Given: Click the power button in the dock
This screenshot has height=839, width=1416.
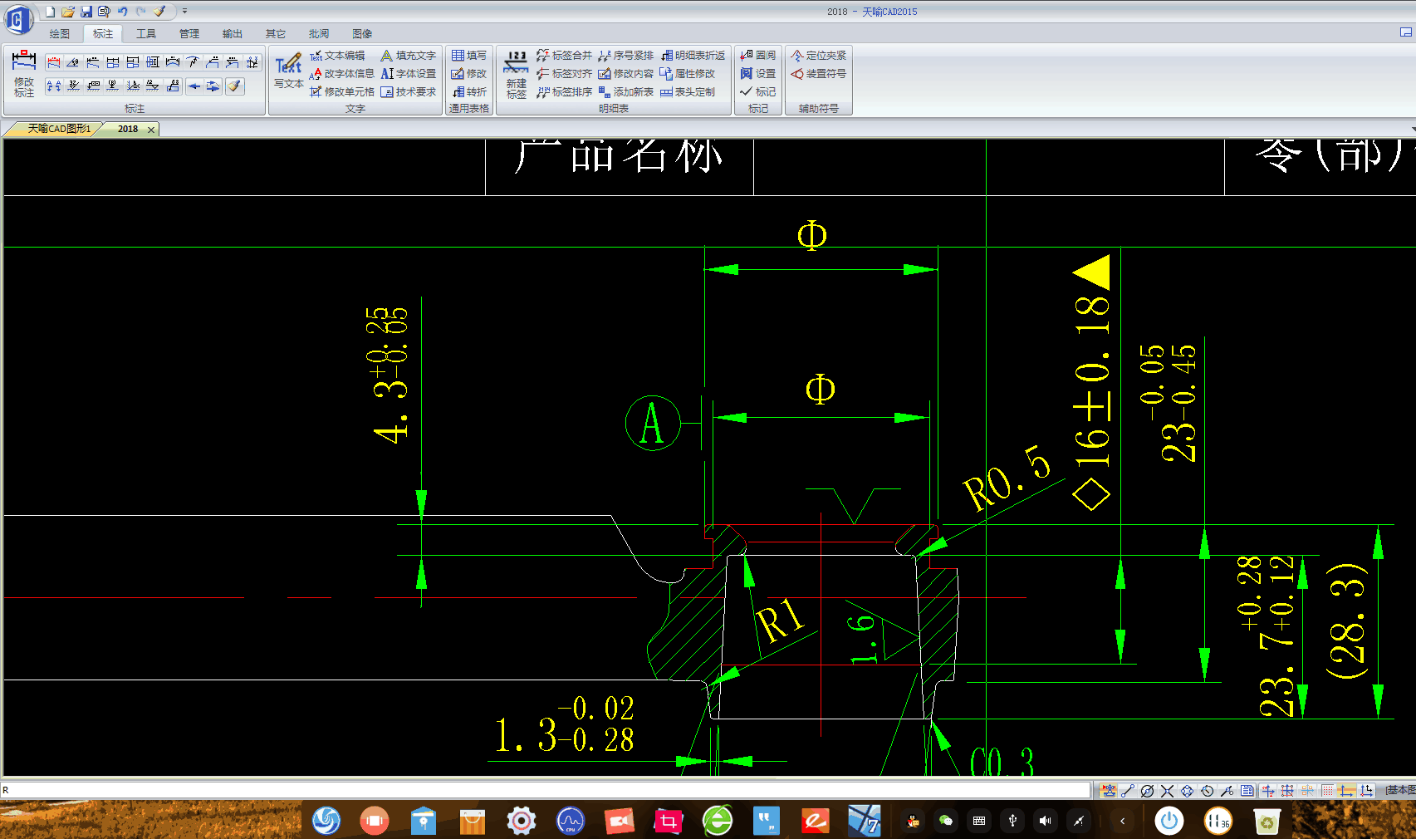Looking at the screenshot, I should (1169, 822).
